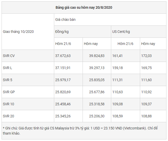Click Hôm nay header under US Cent/kg
This screenshot has width=168, height=141.
click(x=148, y=44)
